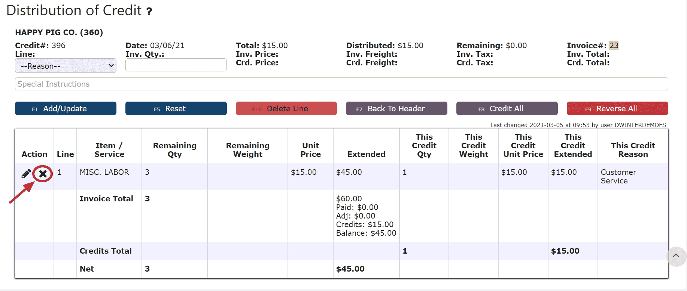Viewport: 687px width, 291px height.
Task: Click the help question mark beside title
Action: tap(149, 12)
